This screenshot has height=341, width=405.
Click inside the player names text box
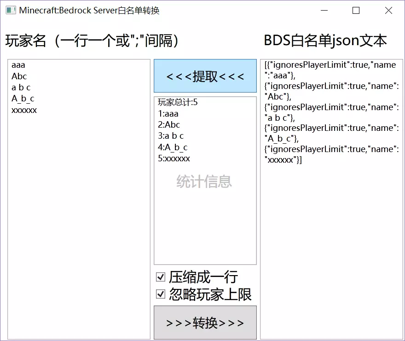(79, 200)
